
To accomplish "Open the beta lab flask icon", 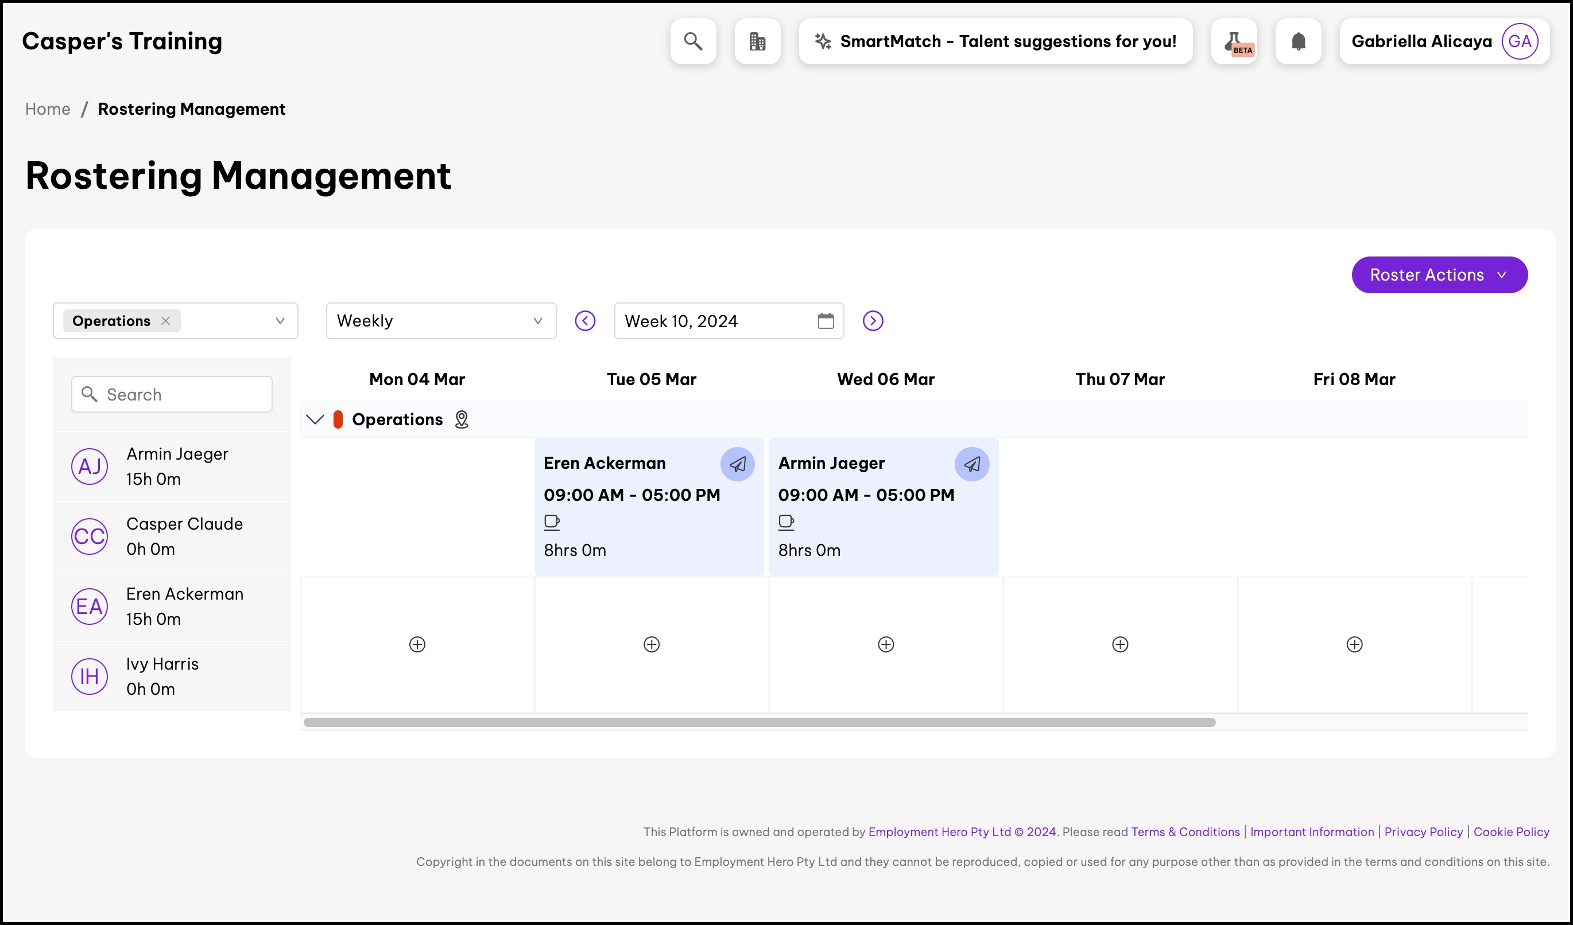I will pyautogui.click(x=1234, y=41).
